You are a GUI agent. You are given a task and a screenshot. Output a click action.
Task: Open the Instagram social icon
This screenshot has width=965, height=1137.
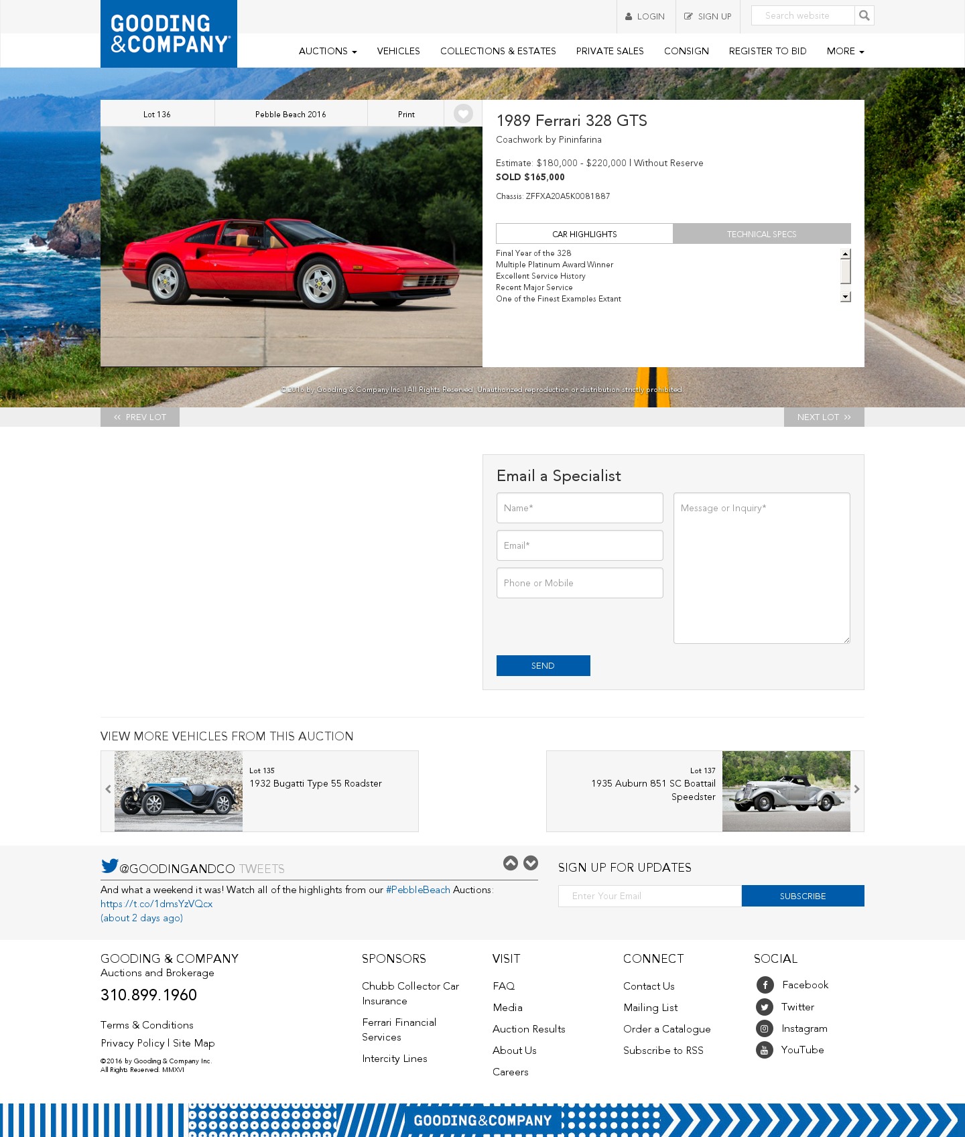[765, 1028]
